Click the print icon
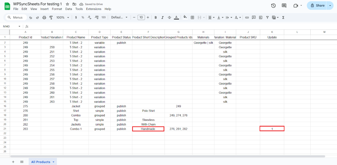The width and height of the screenshot is (337, 165). (x=44, y=17)
